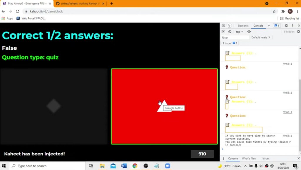This screenshot has width=301, height=170.
Task: Open DevTools customize menu with three dots
Action: (x=292, y=25)
